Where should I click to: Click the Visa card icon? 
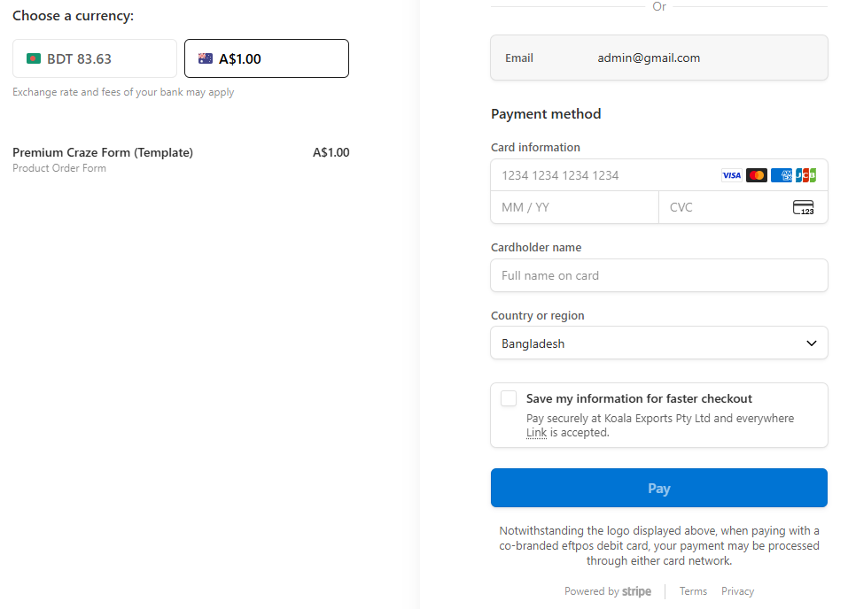point(731,175)
